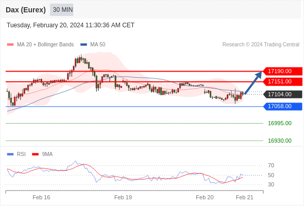Click the 30 MIN timeframe badge
The height and width of the screenshot is (206, 304).
coord(62,10)
